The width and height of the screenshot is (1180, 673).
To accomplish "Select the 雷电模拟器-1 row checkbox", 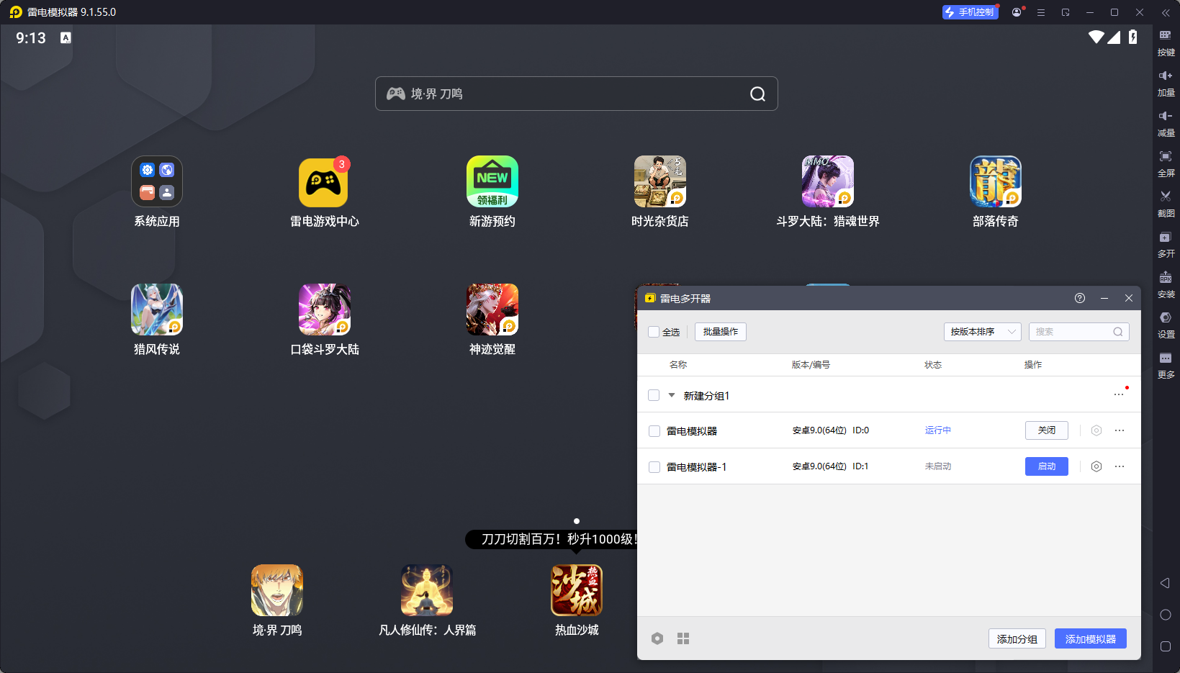I will tap(654, 467).
